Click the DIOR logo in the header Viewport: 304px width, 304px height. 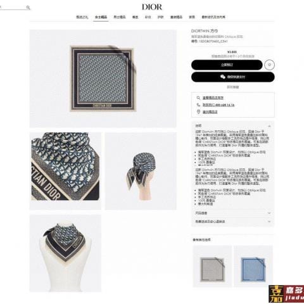pos(152,7)
